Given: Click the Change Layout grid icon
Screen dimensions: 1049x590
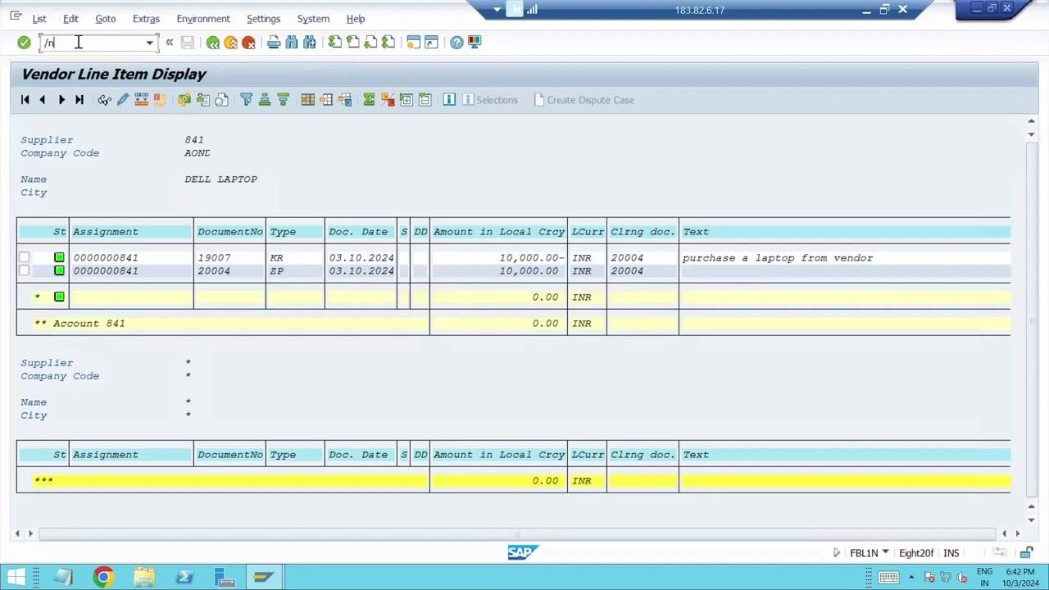Looking at the screenshot, I should (307, 100).
